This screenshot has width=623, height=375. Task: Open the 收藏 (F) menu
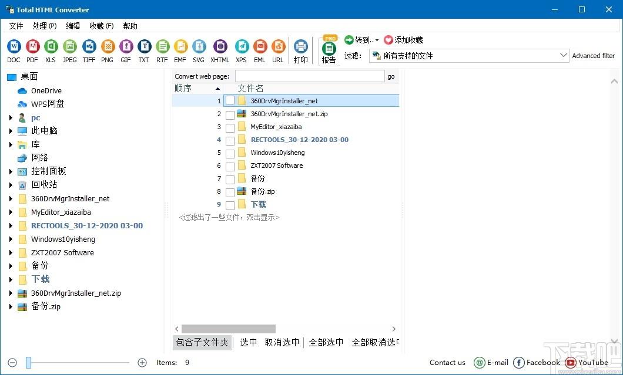pyautogui.click(x=101, y=26)
